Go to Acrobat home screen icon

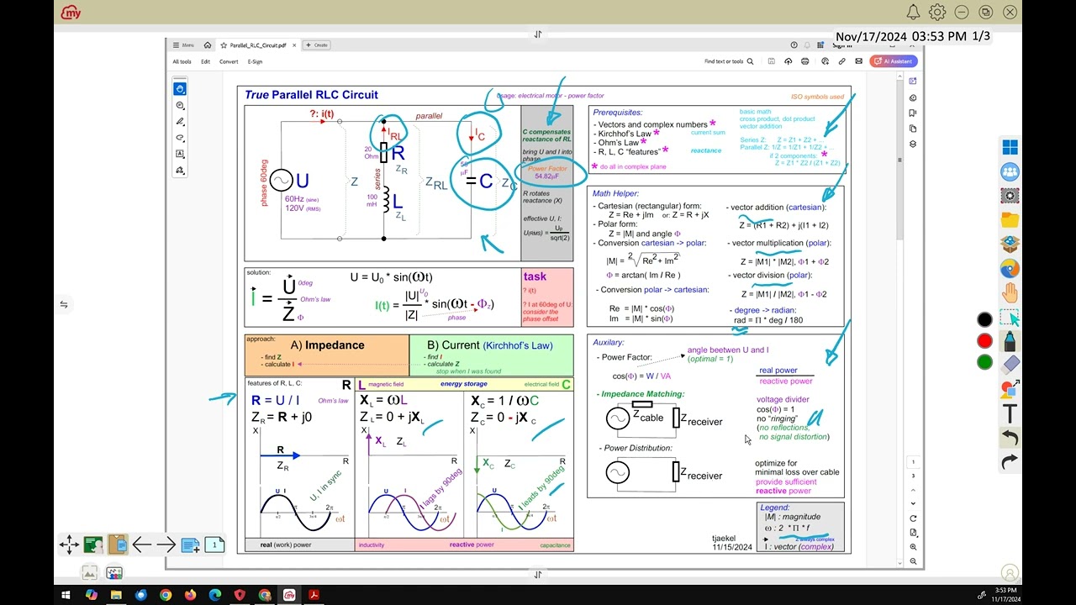[208, 45]
